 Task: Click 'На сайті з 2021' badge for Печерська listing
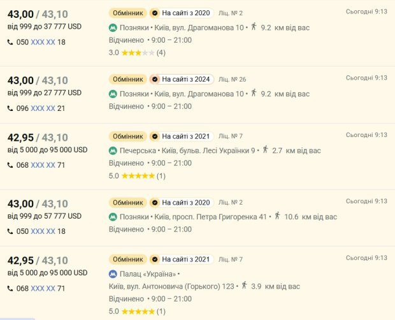[x=182, y=136]
